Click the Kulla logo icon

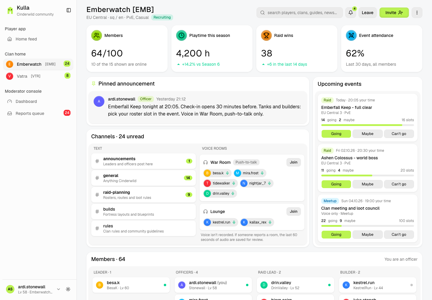point(10,10)
